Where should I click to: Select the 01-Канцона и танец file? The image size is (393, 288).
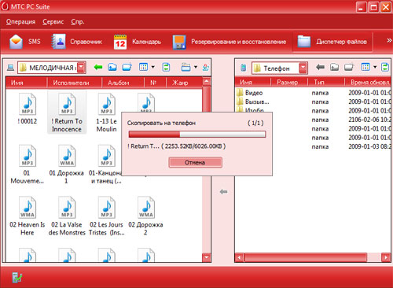105,164
